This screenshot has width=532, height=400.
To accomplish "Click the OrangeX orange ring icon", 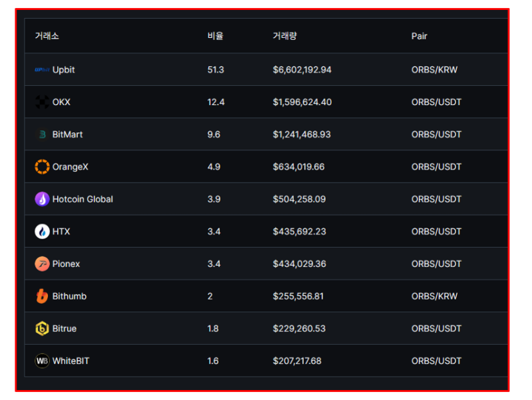I will [42, 167].
